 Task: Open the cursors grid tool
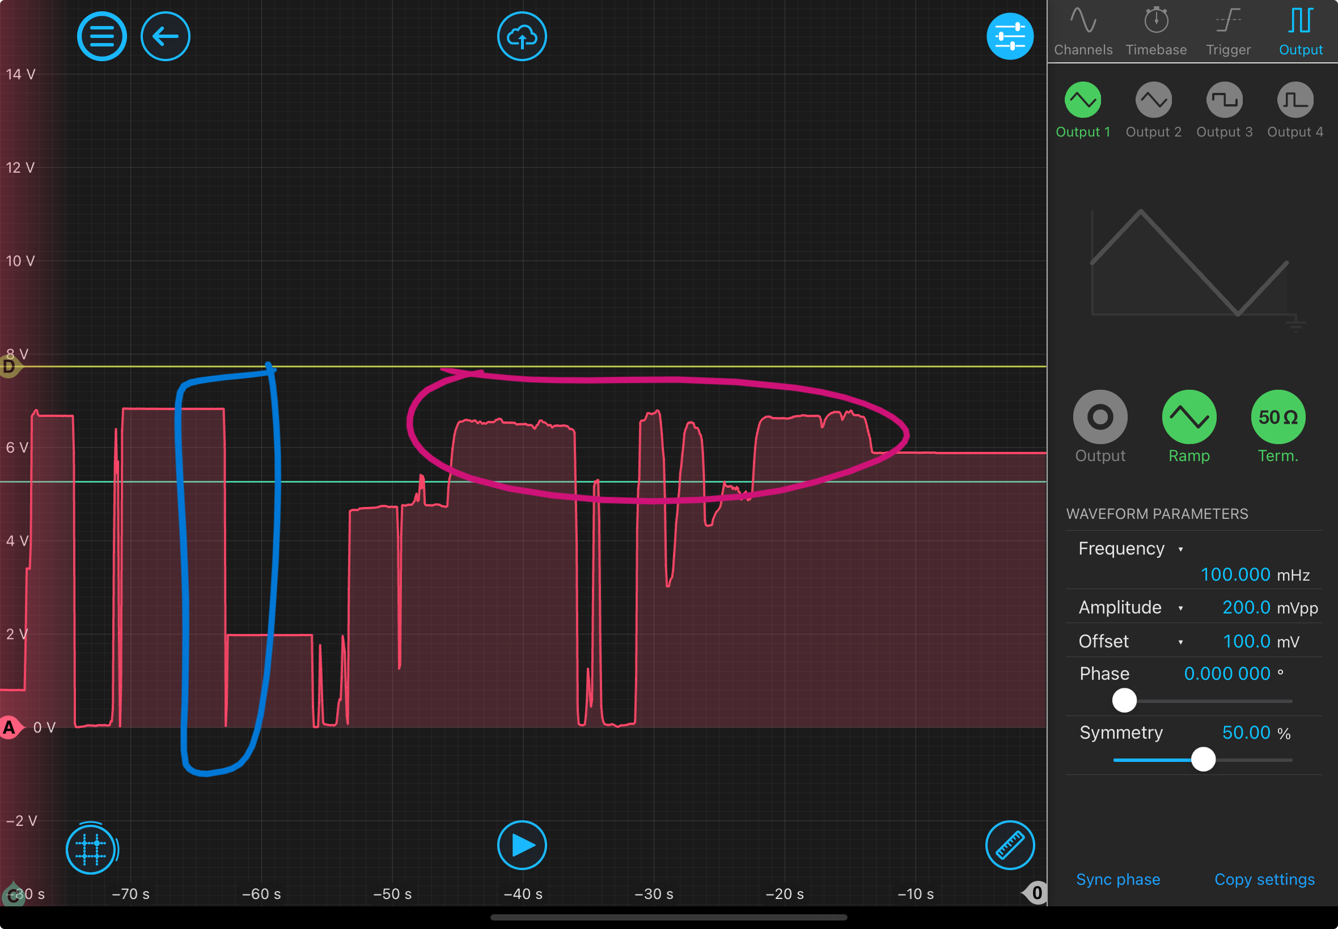pos(91,849)
